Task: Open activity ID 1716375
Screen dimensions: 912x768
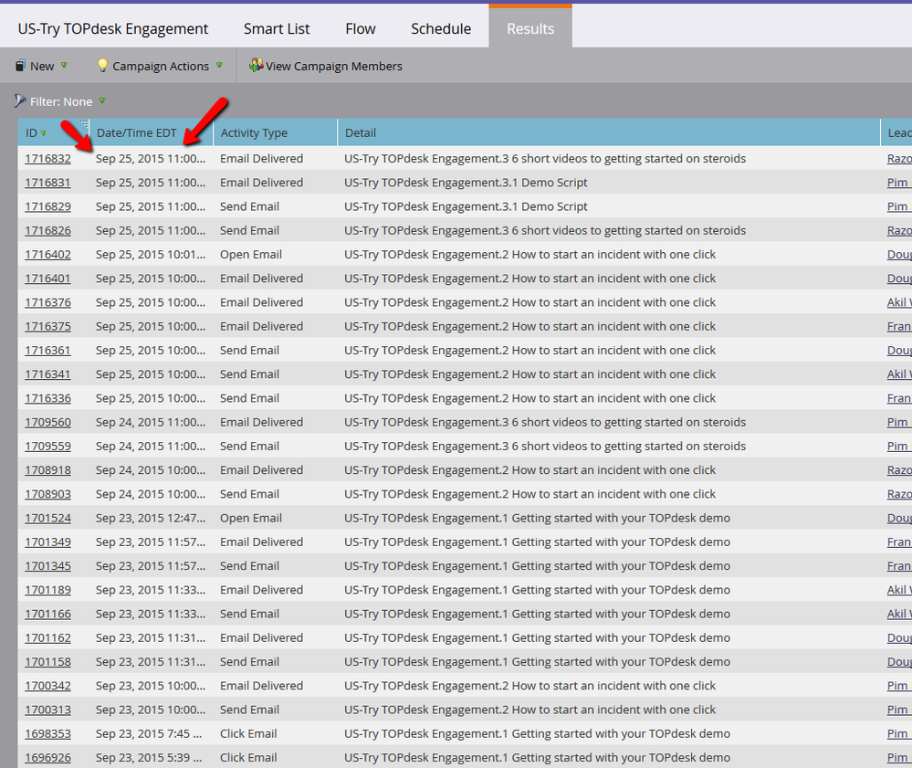Action: pos(47,326)
